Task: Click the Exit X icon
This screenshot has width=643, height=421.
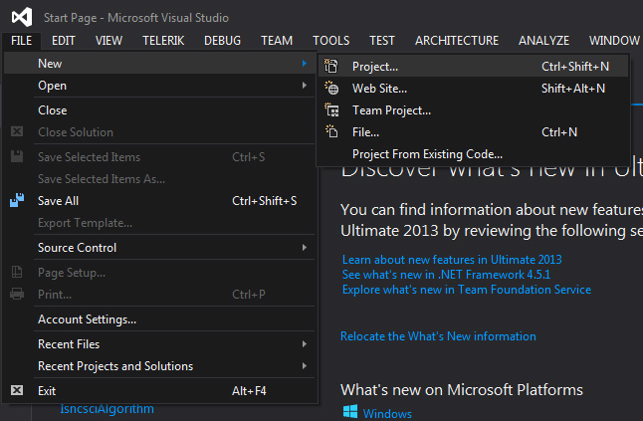Action: 17,390
